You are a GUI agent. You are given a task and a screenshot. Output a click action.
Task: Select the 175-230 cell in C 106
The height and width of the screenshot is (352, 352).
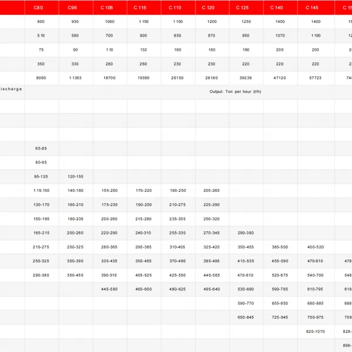coord(110,205)
